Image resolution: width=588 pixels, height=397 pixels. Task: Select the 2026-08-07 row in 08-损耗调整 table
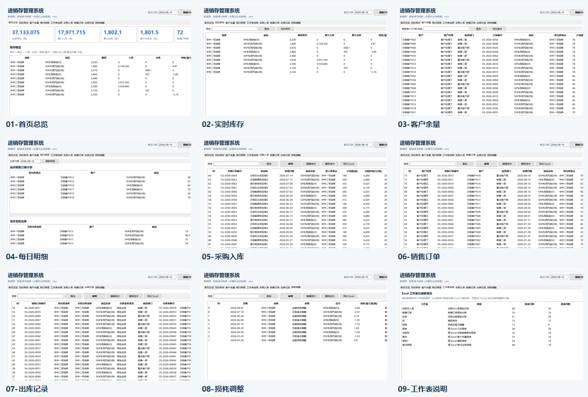tap(296, 308)
